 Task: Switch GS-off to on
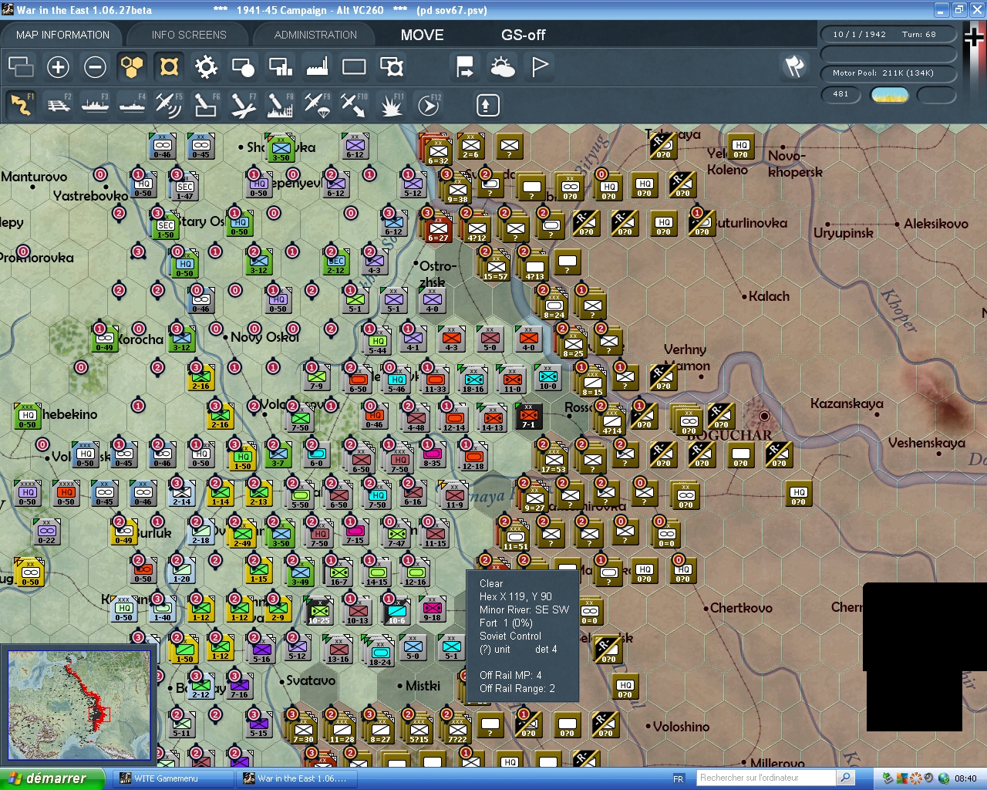(523, 35)
